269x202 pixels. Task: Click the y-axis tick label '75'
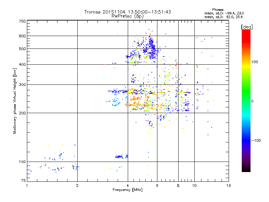24,180
